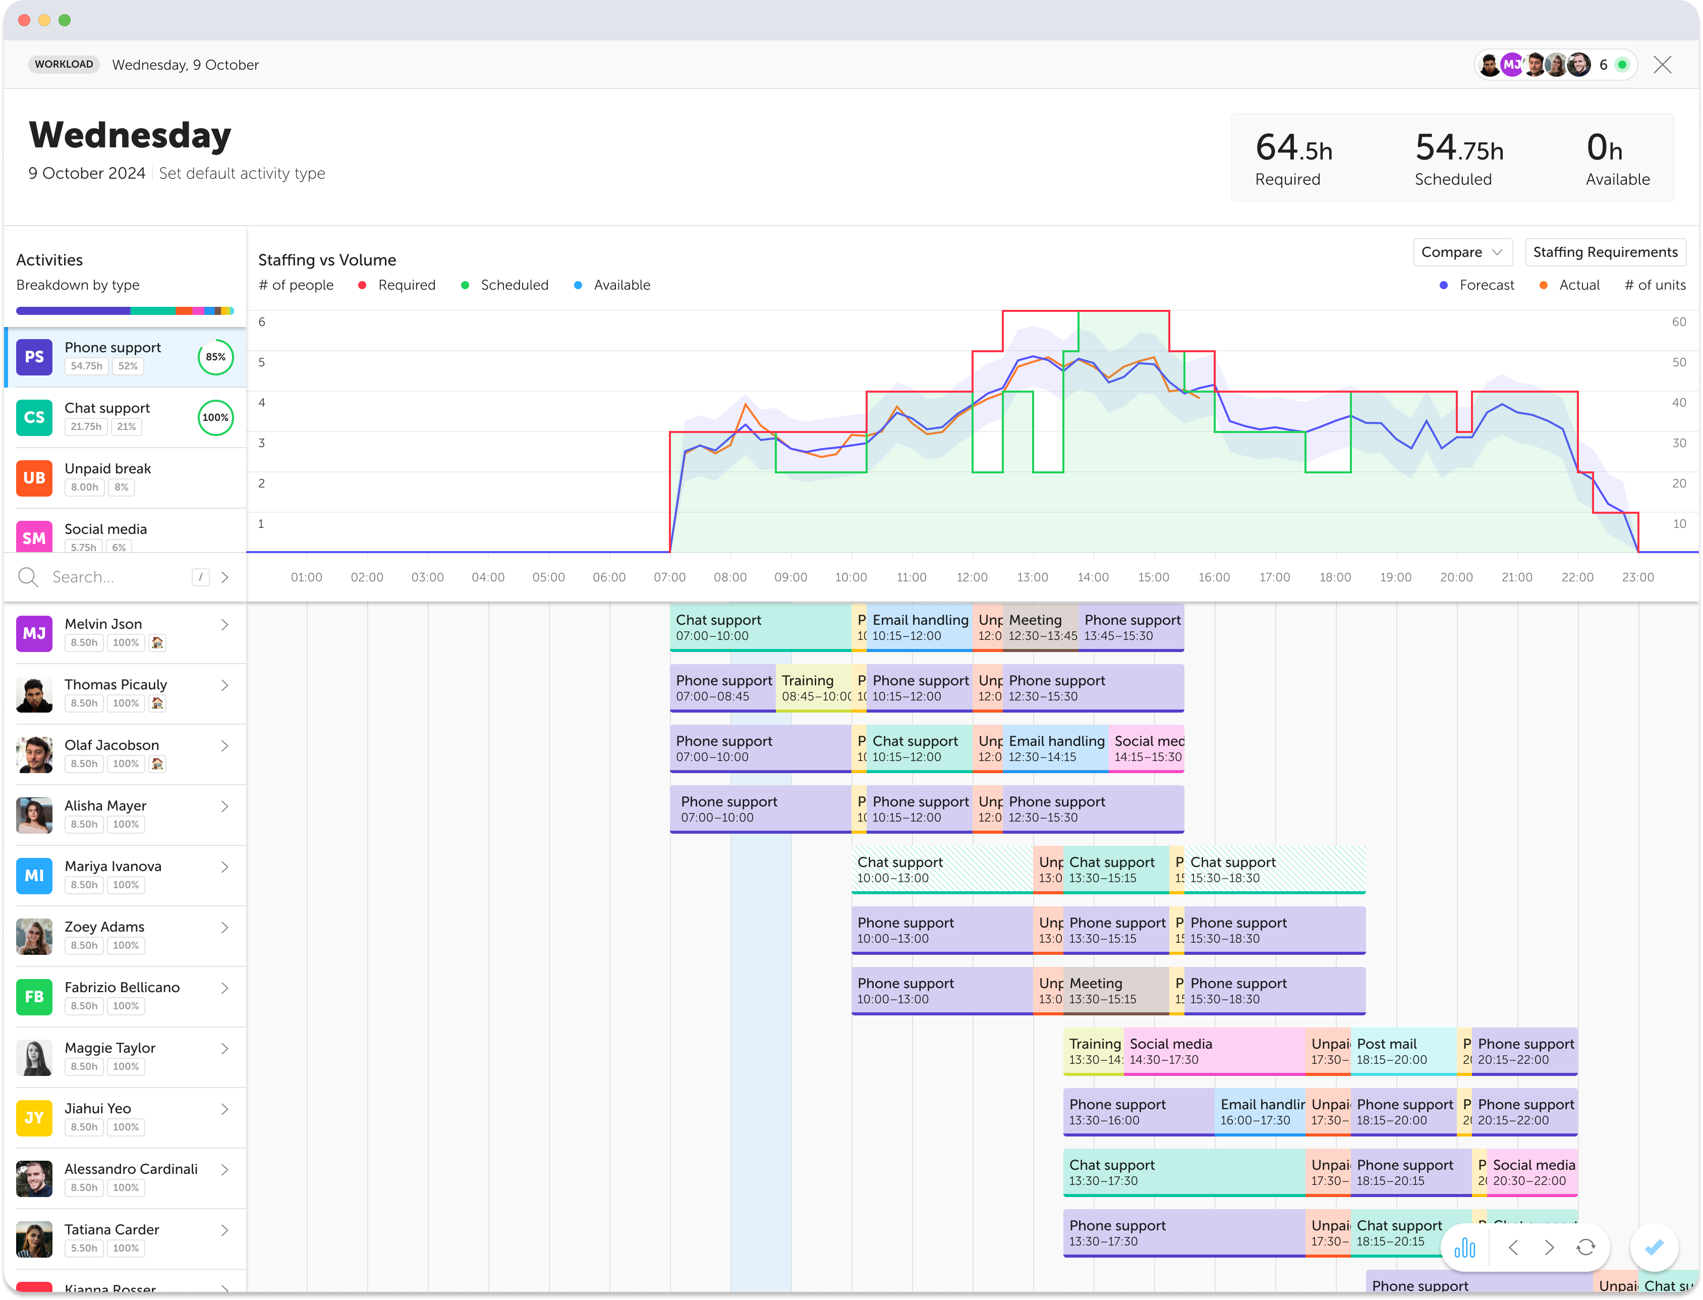The width and height of the screenshot is (1703, 1300).
Task: Click the WORKLOAD label in the header
Action: point(64,65)
